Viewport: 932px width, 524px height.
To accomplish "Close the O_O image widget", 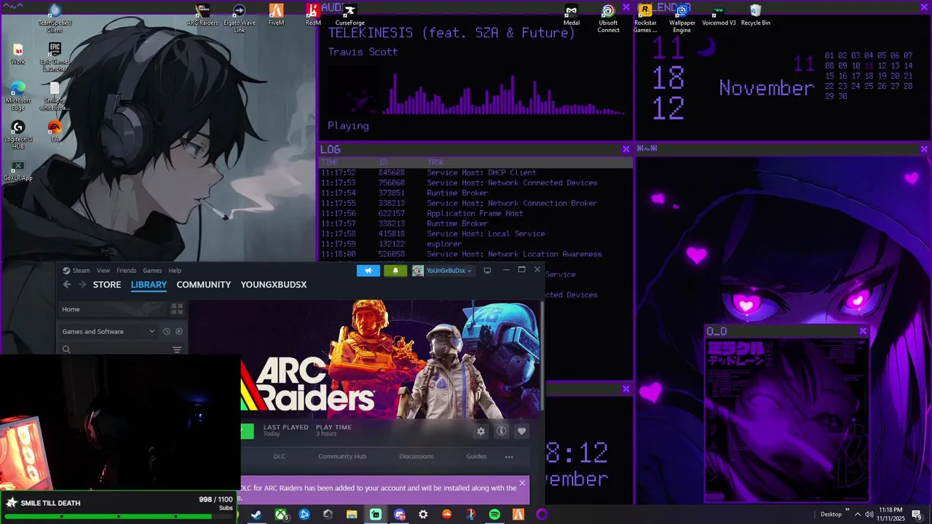I will pos(863,331).
